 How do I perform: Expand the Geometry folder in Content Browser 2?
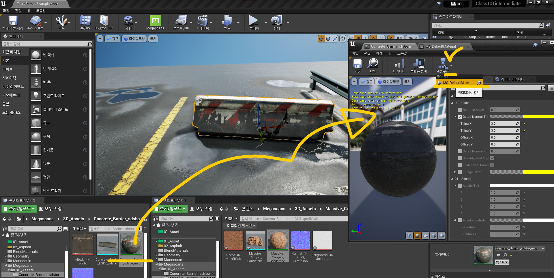[x=5, y=256]
